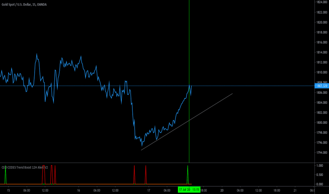The height and width of the screenshot is (194, 329).
Task: Click the 1814.000 price axis label
Action: click(x=322, y=52)
